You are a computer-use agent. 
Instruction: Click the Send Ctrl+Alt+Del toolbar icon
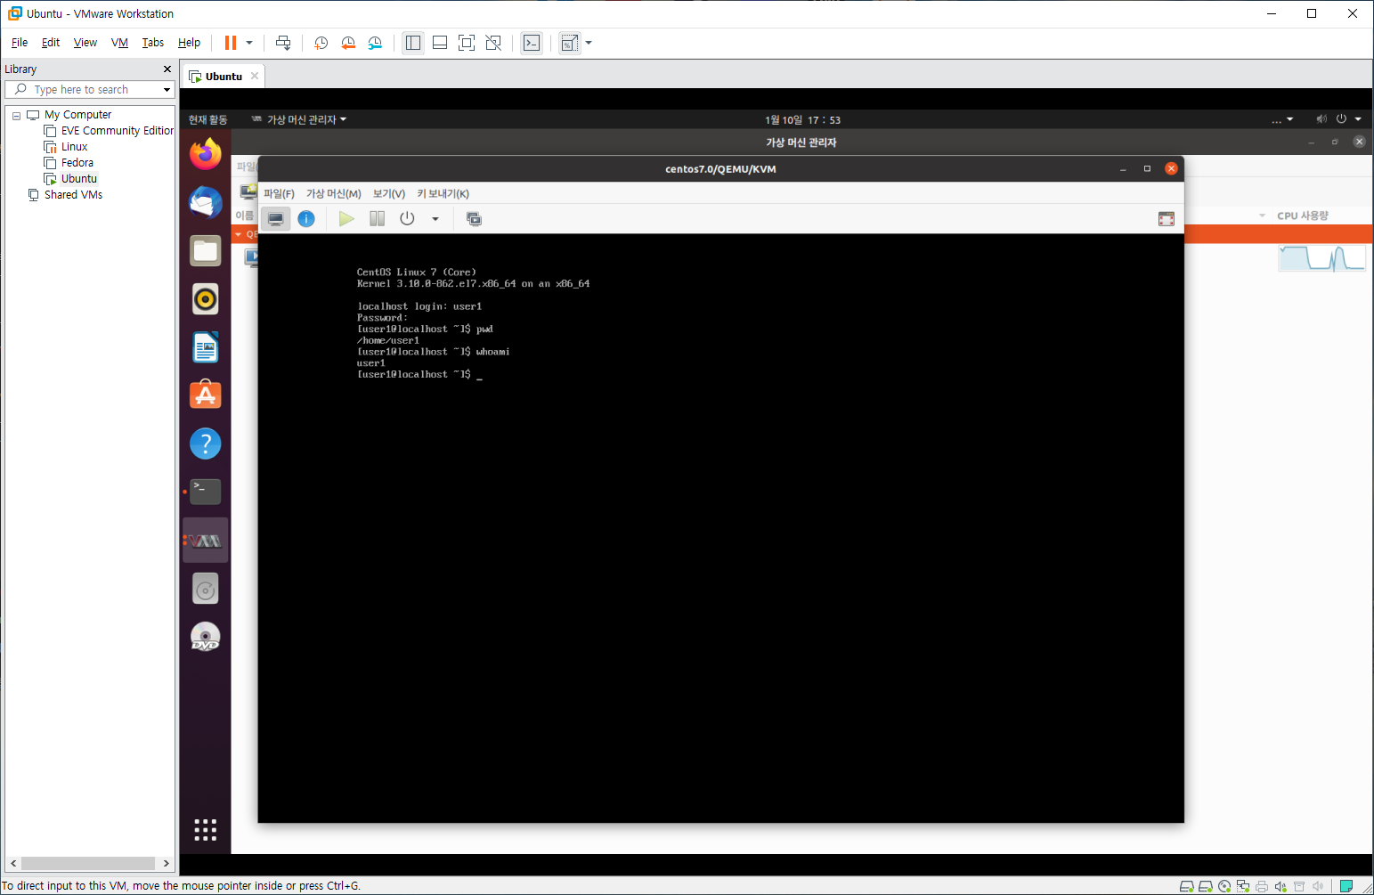pos(283,43)
